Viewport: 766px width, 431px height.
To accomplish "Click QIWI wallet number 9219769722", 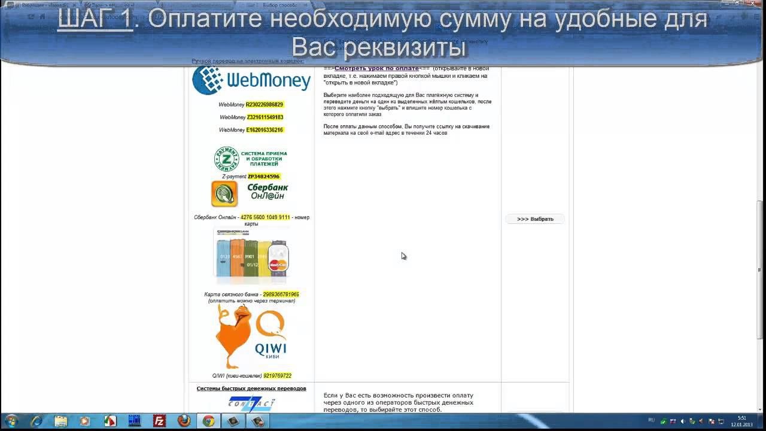I will coord(278,376).
